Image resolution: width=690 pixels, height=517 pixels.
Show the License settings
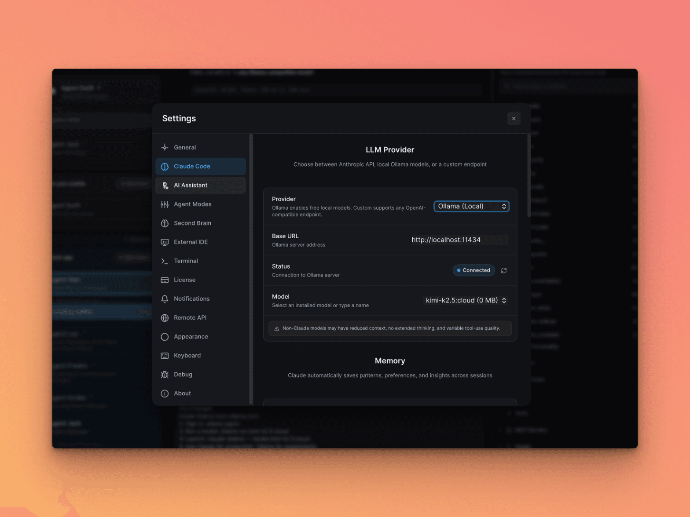pos(201,280)
